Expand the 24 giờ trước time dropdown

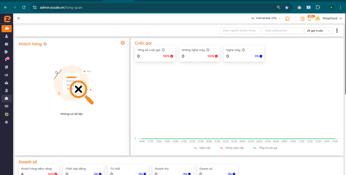(318, 31)
